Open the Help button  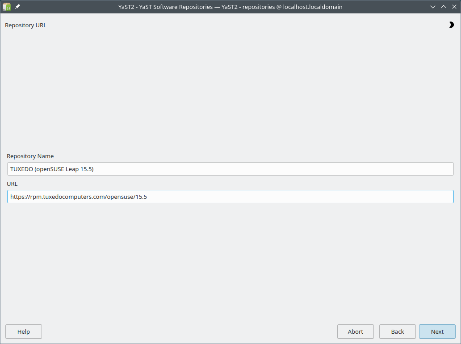(24, 331)
